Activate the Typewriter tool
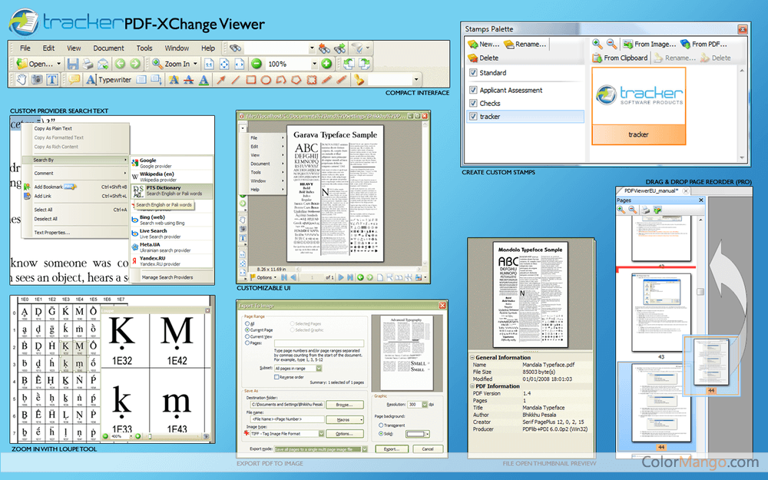768x480 pixels. (109, 79)
